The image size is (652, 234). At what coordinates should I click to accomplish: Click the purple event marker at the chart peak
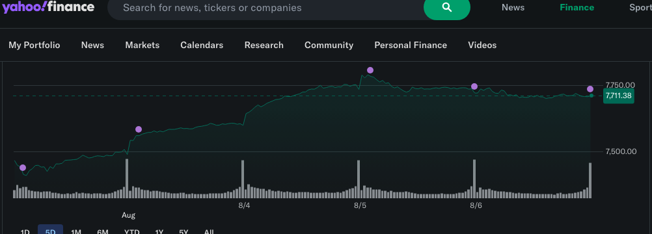click(370, 70)
